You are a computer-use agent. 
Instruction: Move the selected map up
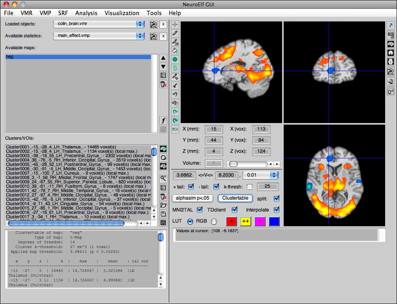click(x=163, y=58)
